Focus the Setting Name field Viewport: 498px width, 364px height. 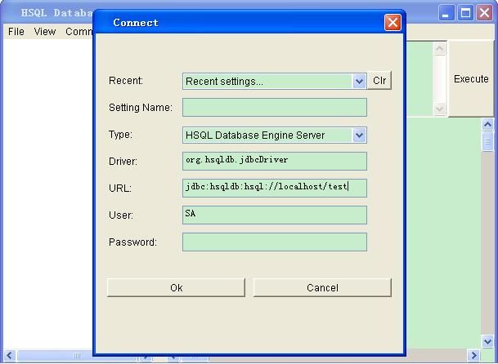point(275,107)
